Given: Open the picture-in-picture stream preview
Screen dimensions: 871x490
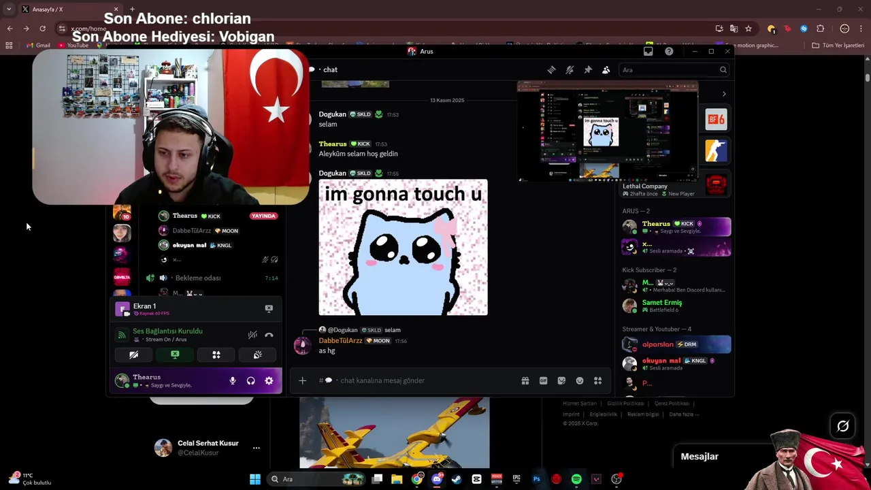Looking at the screenshot, I should point(607,132).
